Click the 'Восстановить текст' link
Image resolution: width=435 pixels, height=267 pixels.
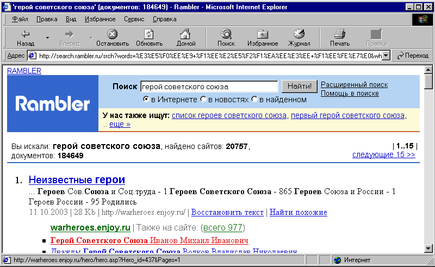coord(227,212)
